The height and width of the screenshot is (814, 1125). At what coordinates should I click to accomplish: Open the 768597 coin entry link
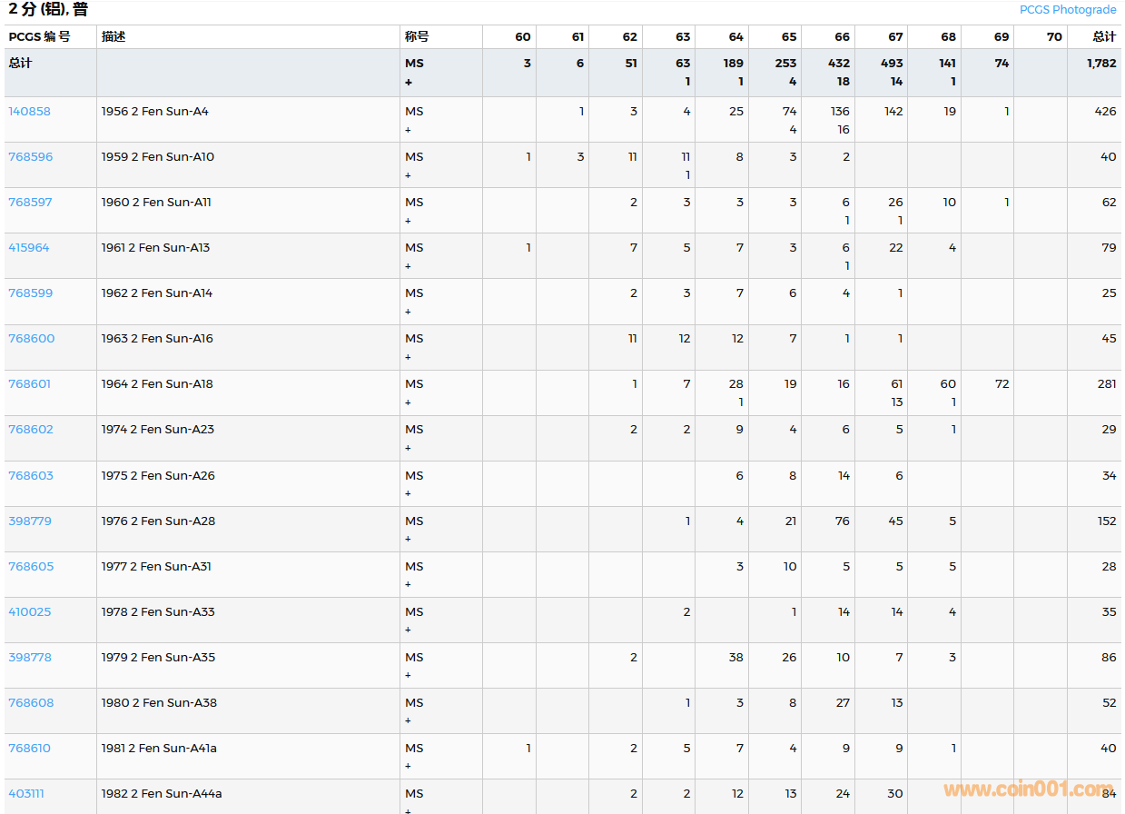click(31, 203)
